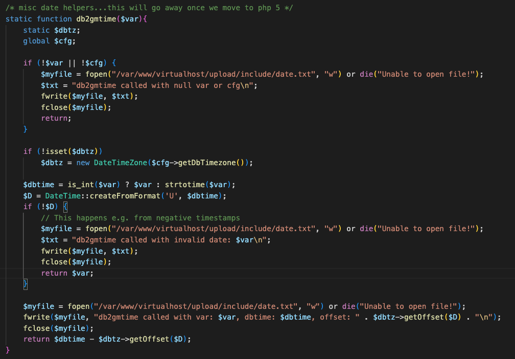515x359 pixels.
Task: Place cursor on 'return $var;' line
Action: (x=67, y=273)
